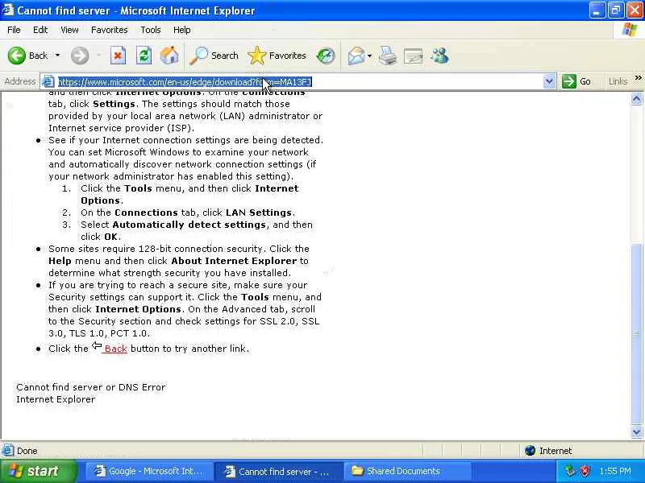The width and height of the screenshot is (645, 483).
Task: Click the scrollbar up arrow
Action: tap(637, 98)
